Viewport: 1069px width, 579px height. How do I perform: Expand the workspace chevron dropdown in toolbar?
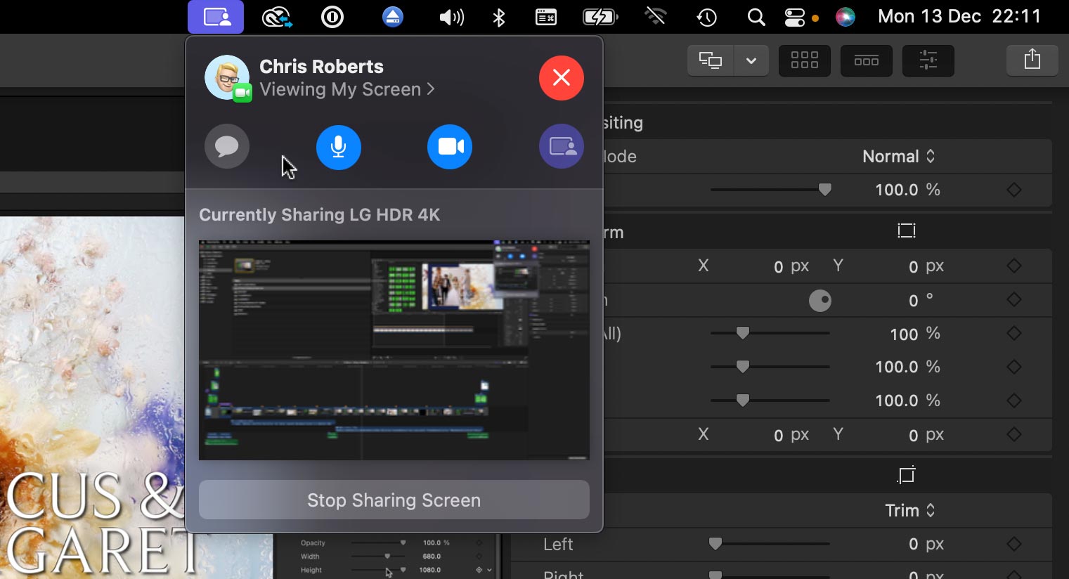[751, 60]
